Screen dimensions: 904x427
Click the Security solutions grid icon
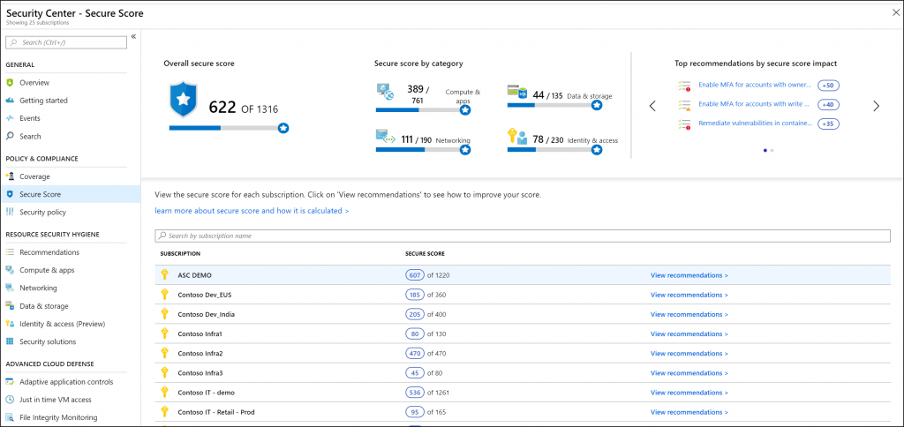click(9, 341)
